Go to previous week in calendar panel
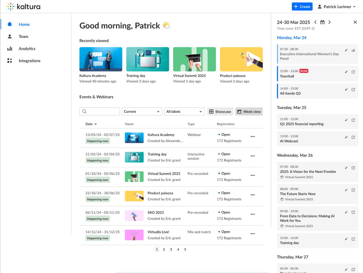Viewport: 363px width, 273px height. 315,22
